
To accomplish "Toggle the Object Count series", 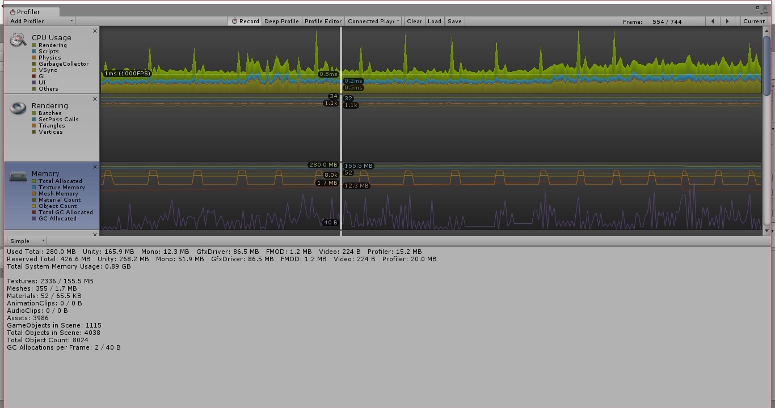I will pos(34,206).
